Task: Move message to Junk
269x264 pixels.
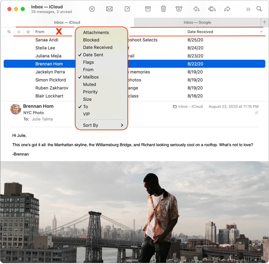Action: pyautogui.click(x=179, y=9)
